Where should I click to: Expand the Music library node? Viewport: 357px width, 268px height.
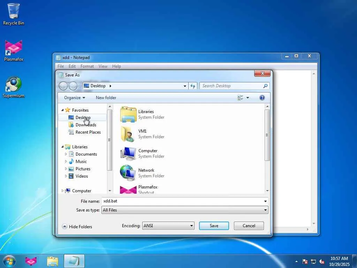[66, 162]
